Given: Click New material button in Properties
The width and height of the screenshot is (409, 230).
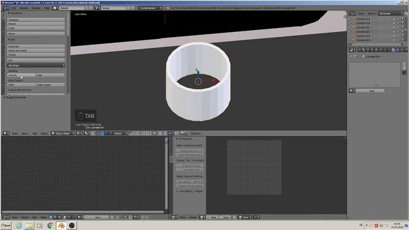Looking at the screenshot, I should point(371,91).
